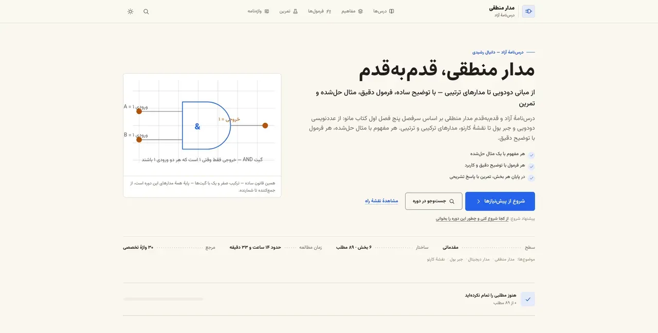658x333 pixels.
Task: Click the check mark beside هر مفهوم
Action: click(x=532, y=155)
